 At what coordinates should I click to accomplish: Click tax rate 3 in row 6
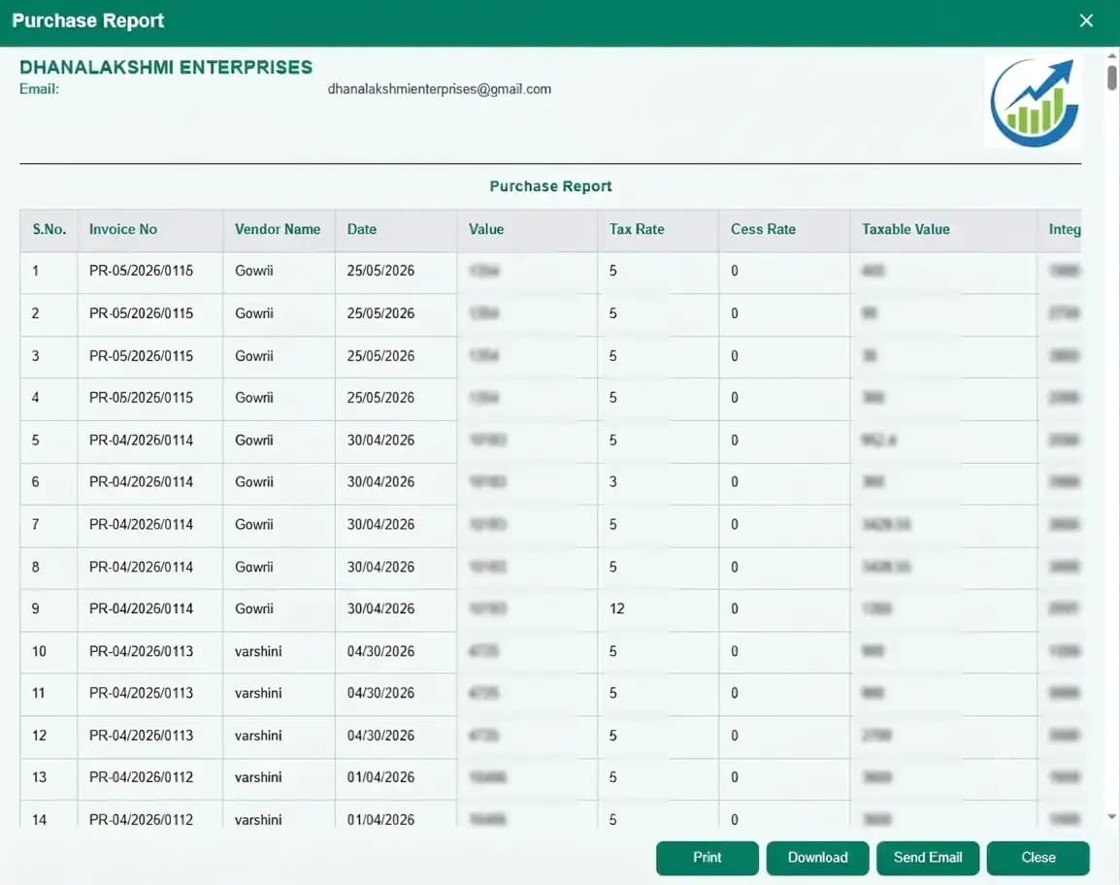tap(612, 482)
